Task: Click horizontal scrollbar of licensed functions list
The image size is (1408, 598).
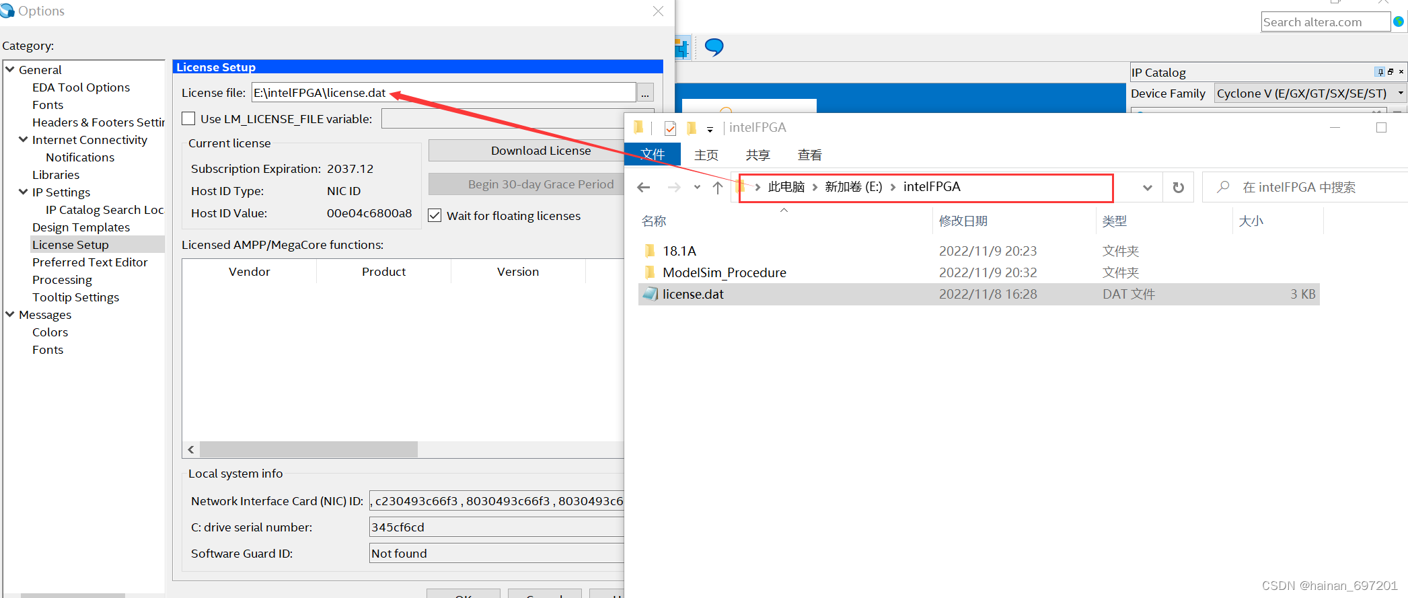Action: point(309,449)
